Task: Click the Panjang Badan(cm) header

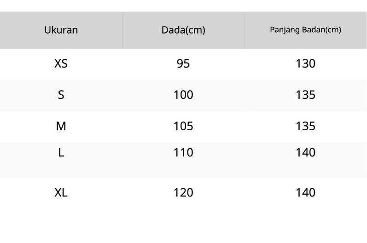Action: [x=305, y=30]
